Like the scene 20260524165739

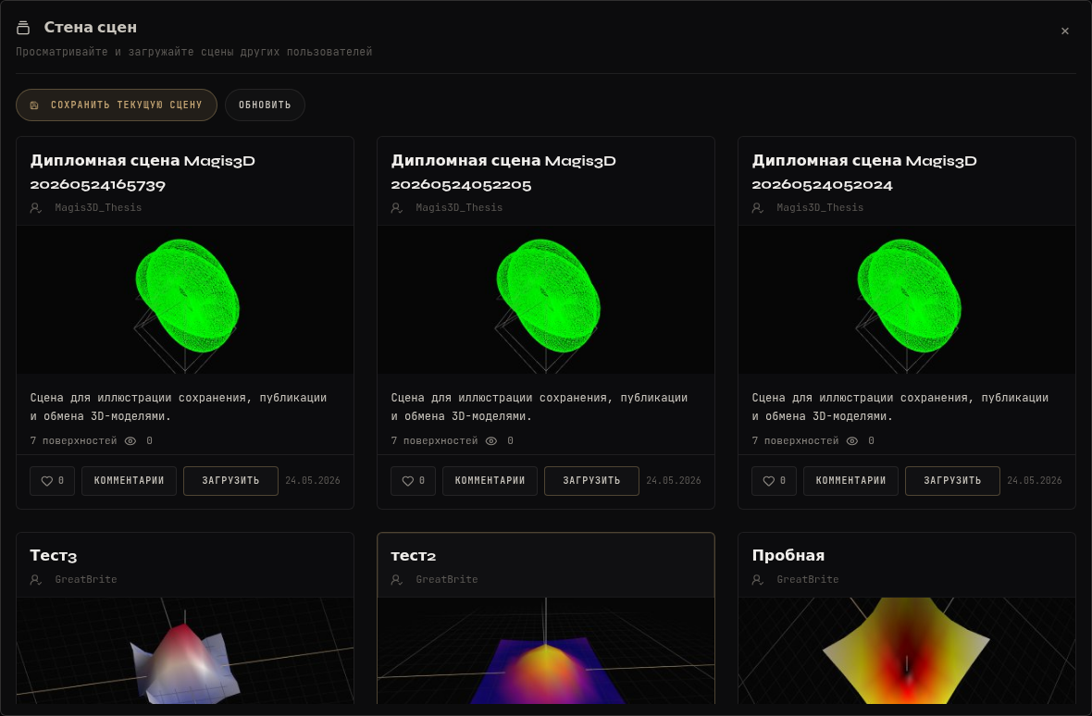(52, 481)
